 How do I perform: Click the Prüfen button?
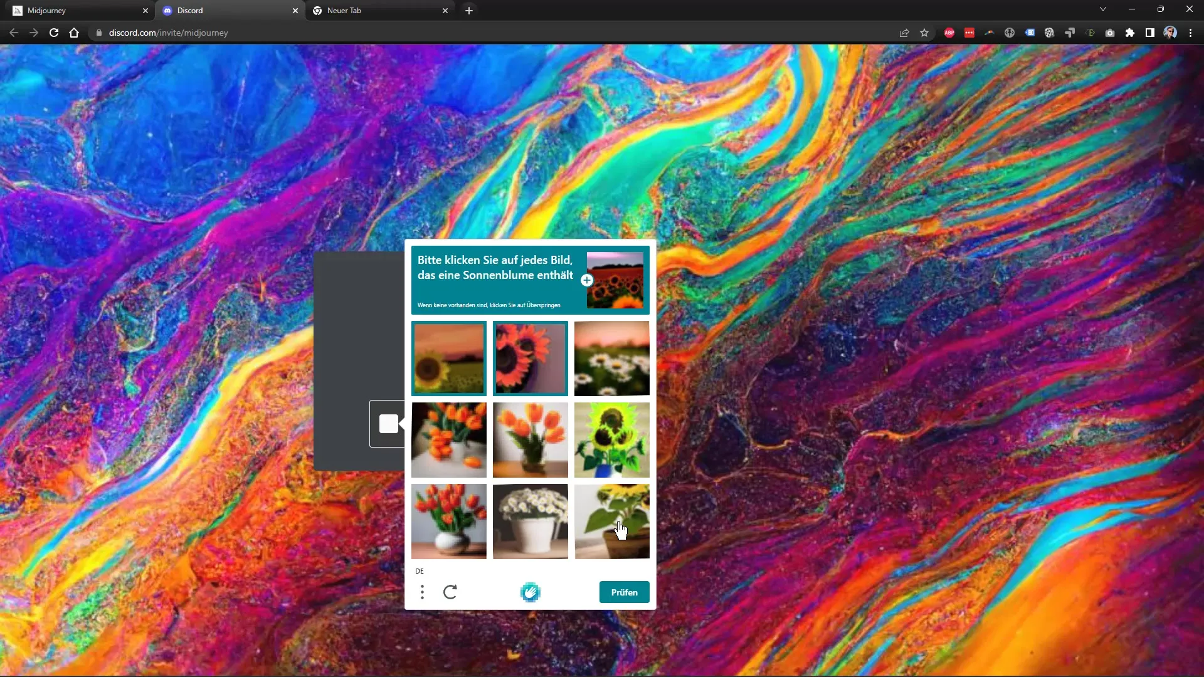[x=624, y=592]
